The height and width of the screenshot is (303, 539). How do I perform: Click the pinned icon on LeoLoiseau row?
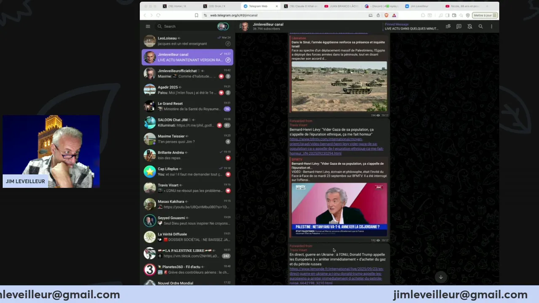[228, 44]
